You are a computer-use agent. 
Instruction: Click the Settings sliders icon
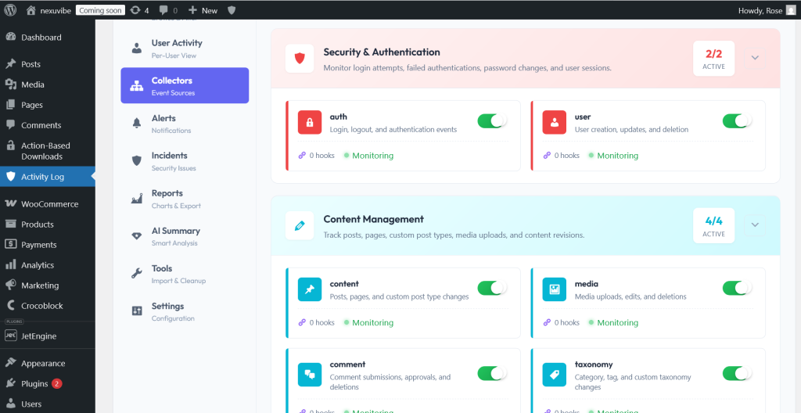tap(136, 311)
